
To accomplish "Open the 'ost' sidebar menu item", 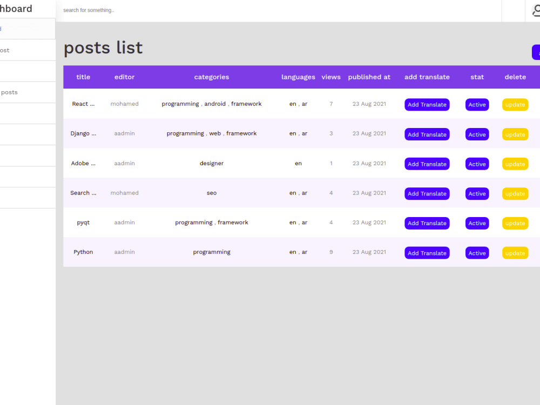I will click(x=28, y=50).
